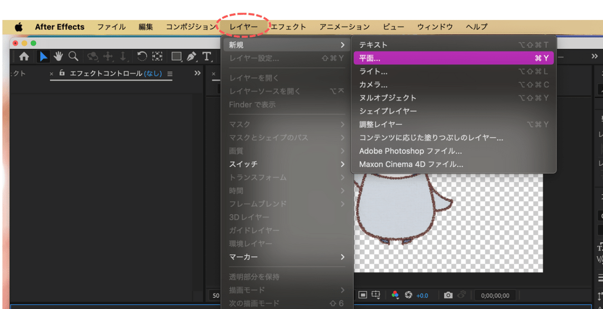
Task: Expand the スイッチ submenu
Action: point(286,164)
